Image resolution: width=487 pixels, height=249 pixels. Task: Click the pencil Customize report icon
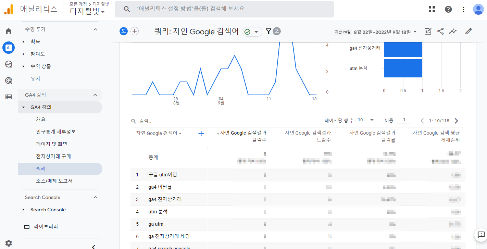[x=468, y=32]
